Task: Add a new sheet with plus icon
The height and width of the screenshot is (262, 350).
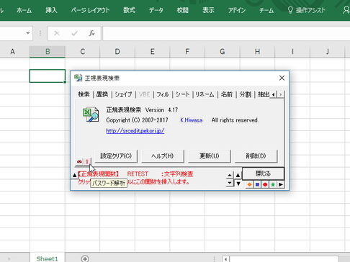Action: pos(85,258)
